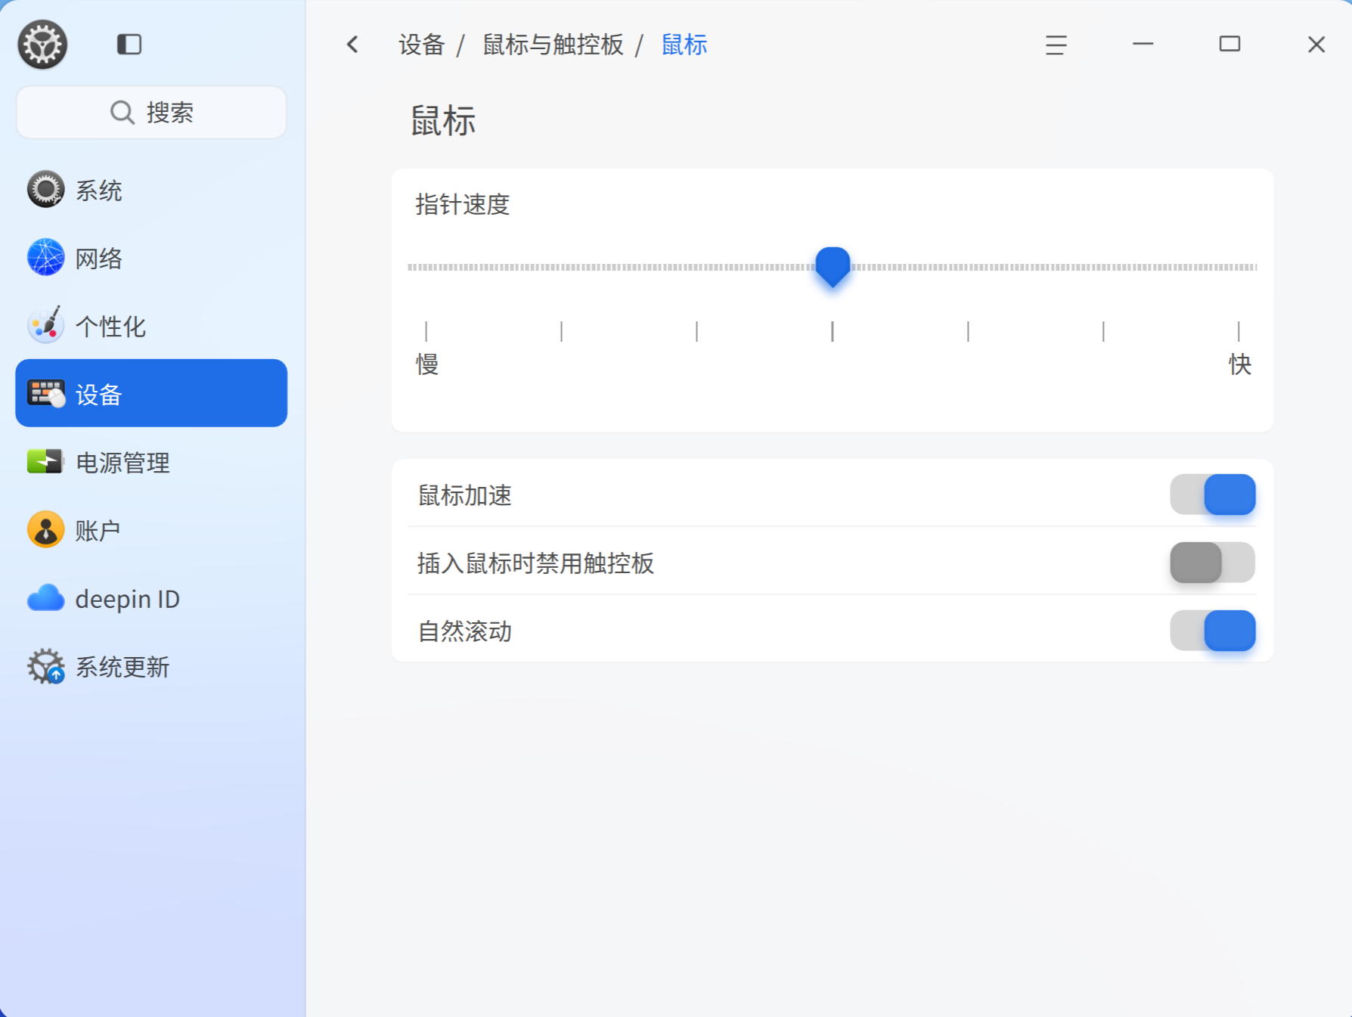
Task: Click the current 鼠标 breadcrumb item
Action: (684, 45)
